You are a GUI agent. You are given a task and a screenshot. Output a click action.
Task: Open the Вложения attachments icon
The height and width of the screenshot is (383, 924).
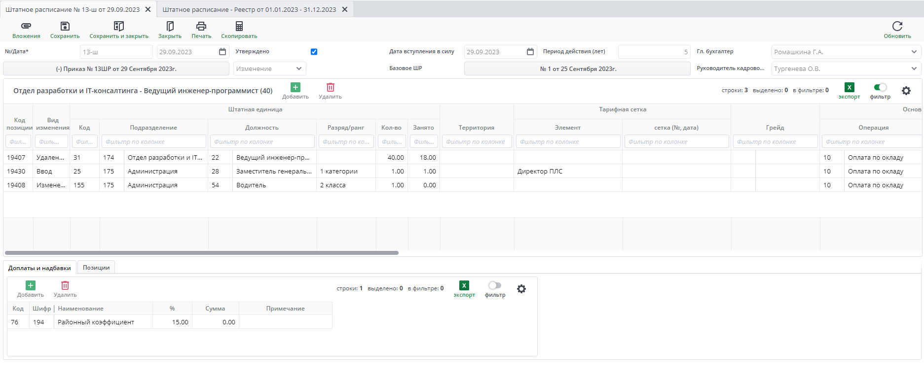click(x=26, y=26)
